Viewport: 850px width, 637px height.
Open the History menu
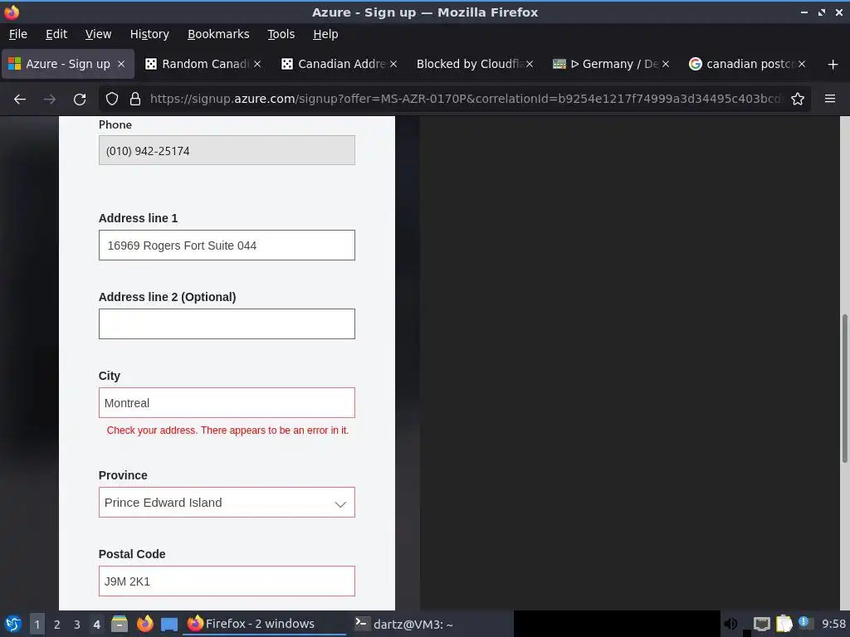pyautogui.click(x=149, y=34)
